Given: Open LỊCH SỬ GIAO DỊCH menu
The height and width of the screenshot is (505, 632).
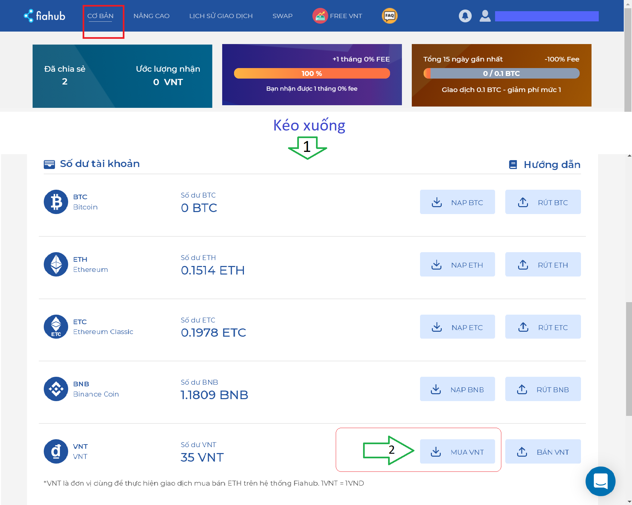Looking at the screenshot, I should pyautogui.click(x=221, y=16).
